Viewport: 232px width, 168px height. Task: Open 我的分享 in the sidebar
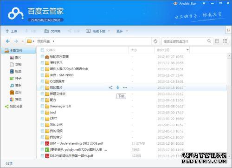click(x=13, y=107)
